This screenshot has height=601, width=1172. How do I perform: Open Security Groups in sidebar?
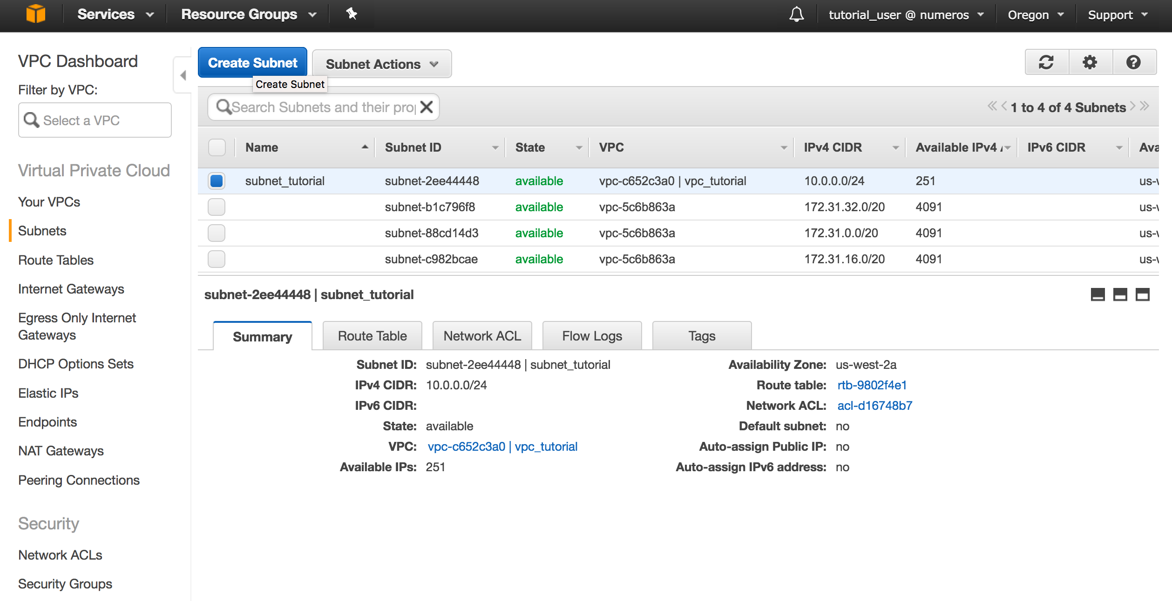pos(65,584)
